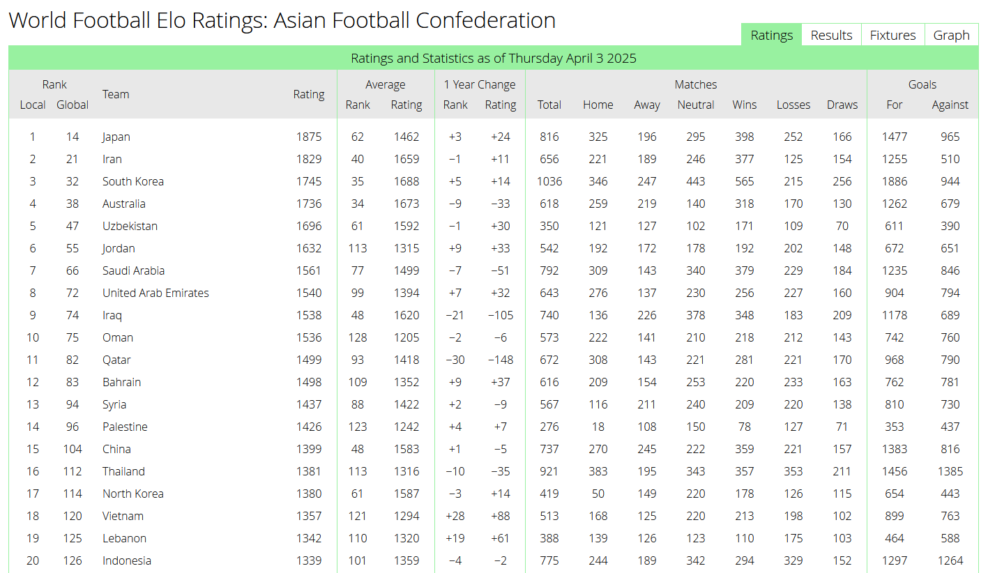The height and width of the screenshot is (573, 988).
Task: Click Jordan's draws value 148
Action: [x=842, y=248]
